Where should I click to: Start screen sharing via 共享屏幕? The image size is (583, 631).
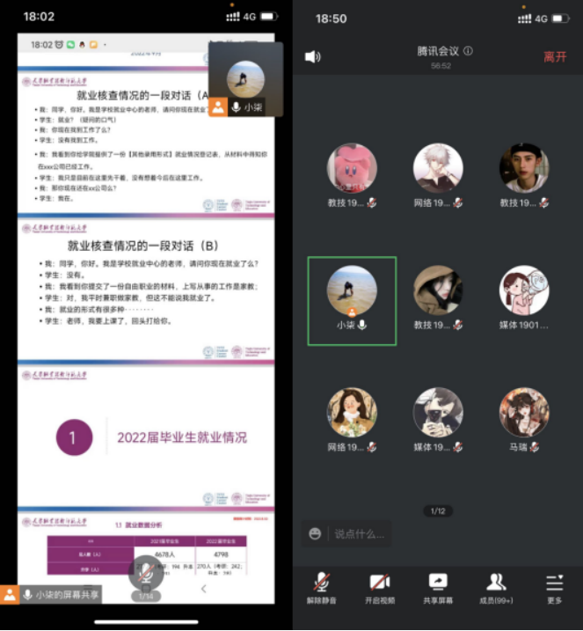437,587
